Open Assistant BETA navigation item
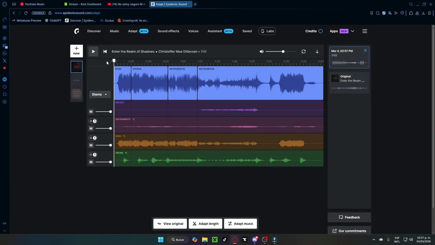Image resolution: width=435 pixels, height=245 pixels. point(220,31)
